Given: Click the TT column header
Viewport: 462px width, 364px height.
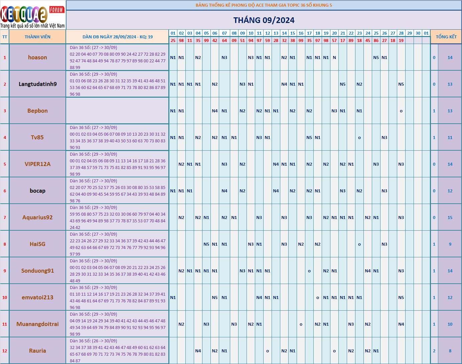Looking at the screenshot, I should 5,37.
